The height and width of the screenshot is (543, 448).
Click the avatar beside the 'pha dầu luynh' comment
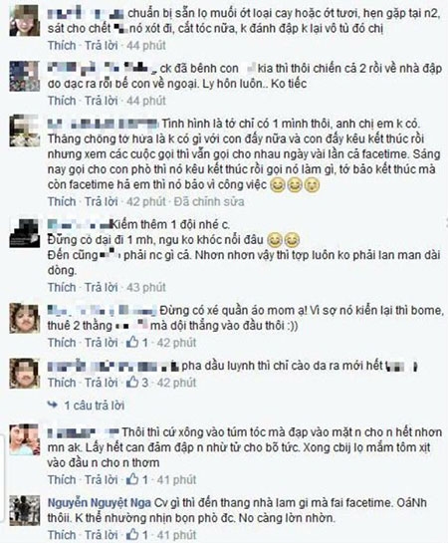pos(24,374)
